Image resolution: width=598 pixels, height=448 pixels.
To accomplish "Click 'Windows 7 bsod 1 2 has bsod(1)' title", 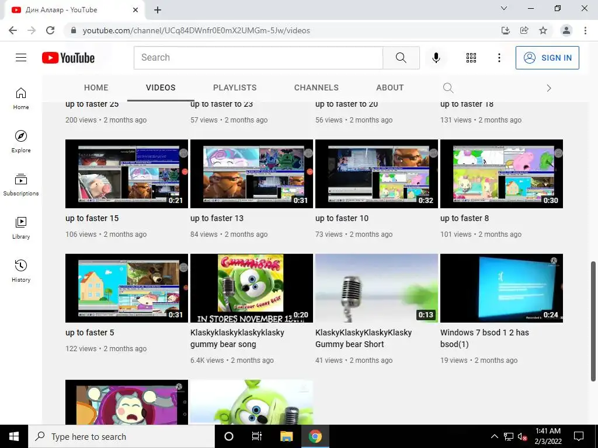I will pyautogui.click(x=484, y=338).
